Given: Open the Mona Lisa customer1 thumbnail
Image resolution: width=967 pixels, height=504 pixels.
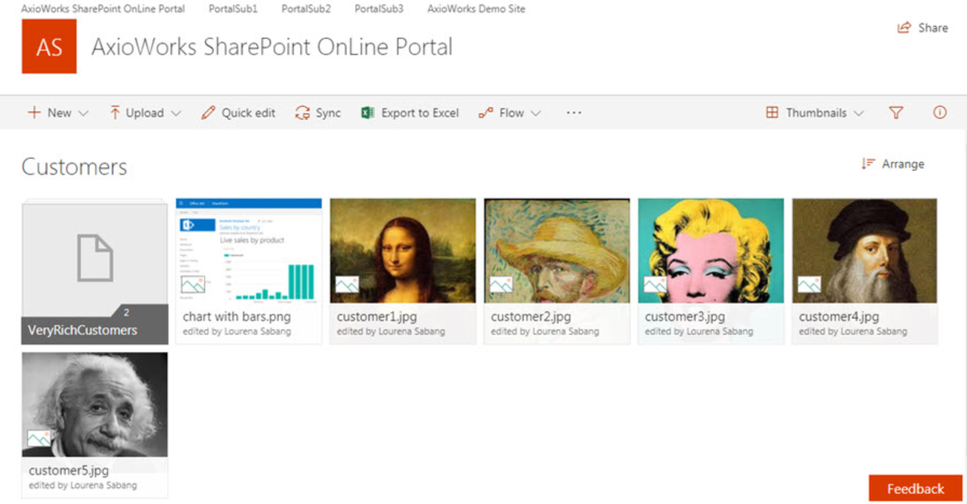Looking at the screenshot, I should 402,251.
